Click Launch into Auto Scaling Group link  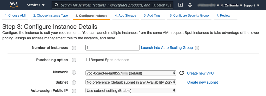coord(167,48)
